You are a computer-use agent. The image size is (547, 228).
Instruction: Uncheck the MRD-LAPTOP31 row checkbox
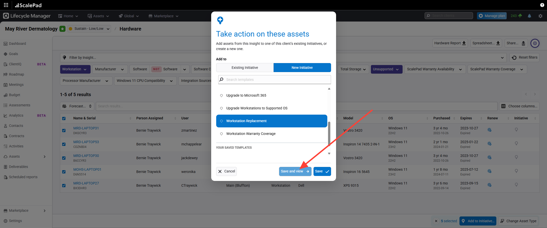click(64, 130)
